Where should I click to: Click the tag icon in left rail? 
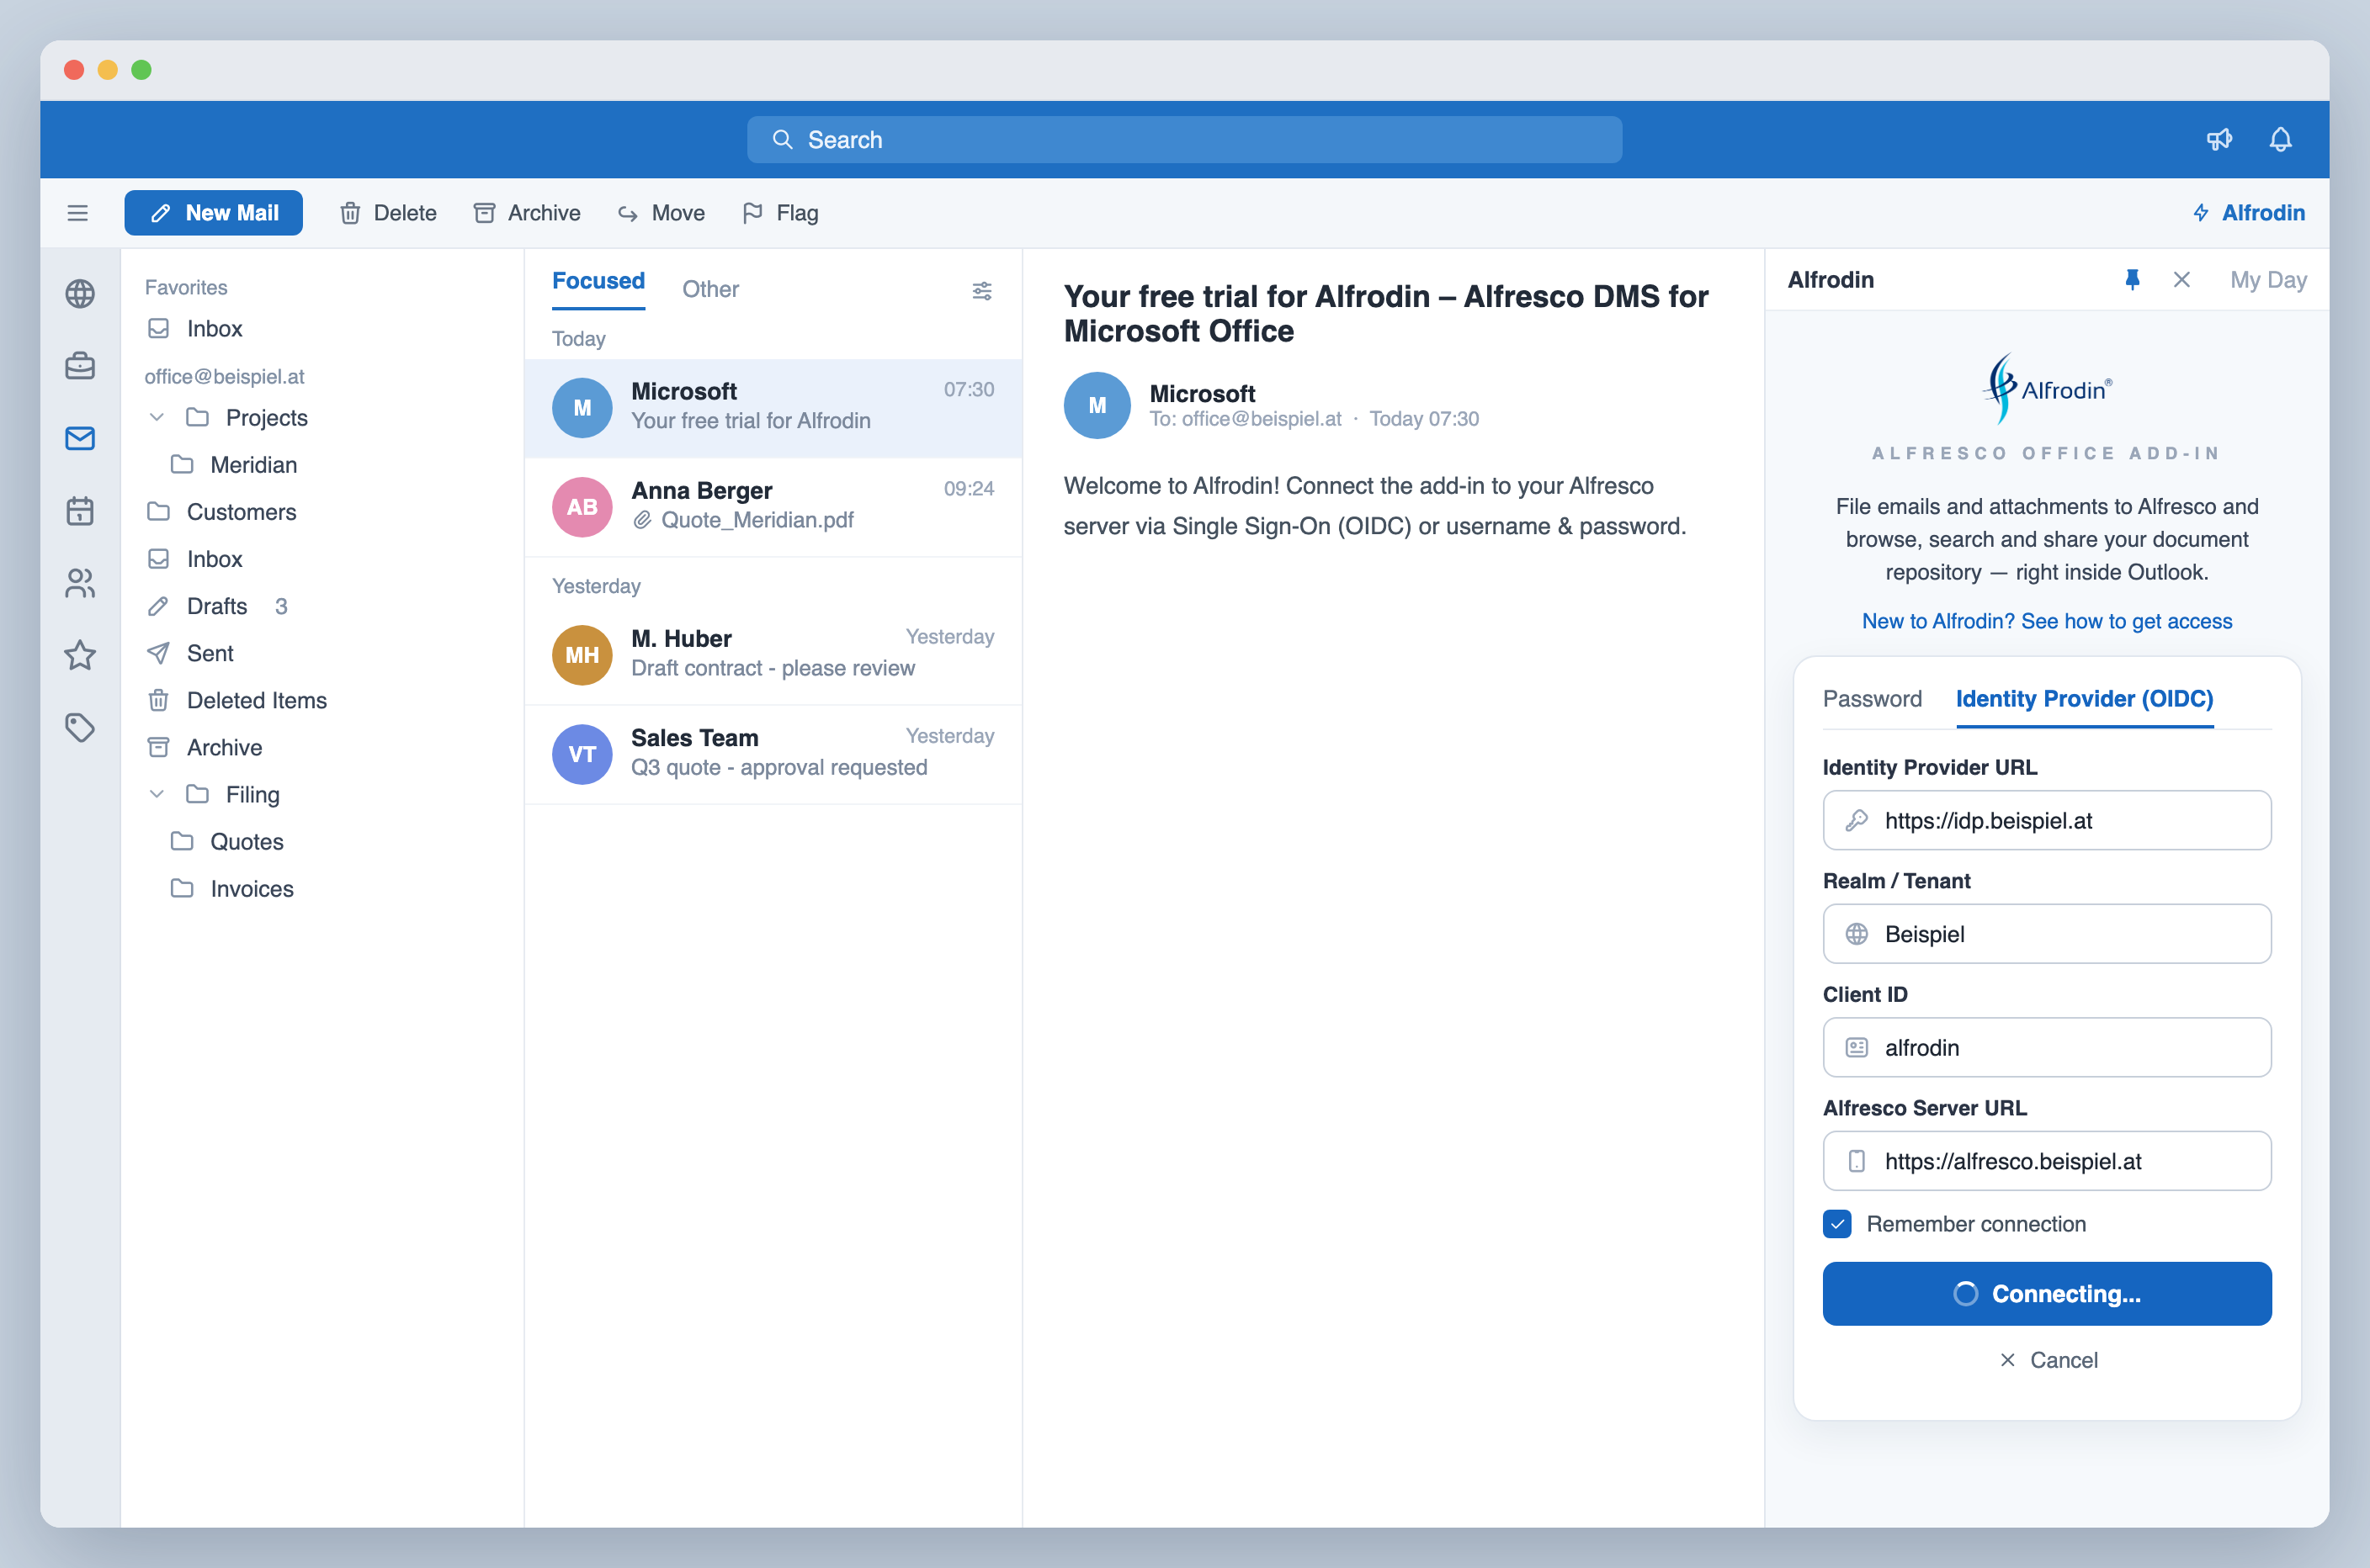(80, 727)
